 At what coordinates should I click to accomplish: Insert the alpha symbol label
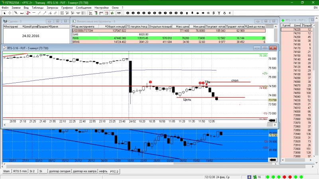pyautogui.click(x=208, y=13)
